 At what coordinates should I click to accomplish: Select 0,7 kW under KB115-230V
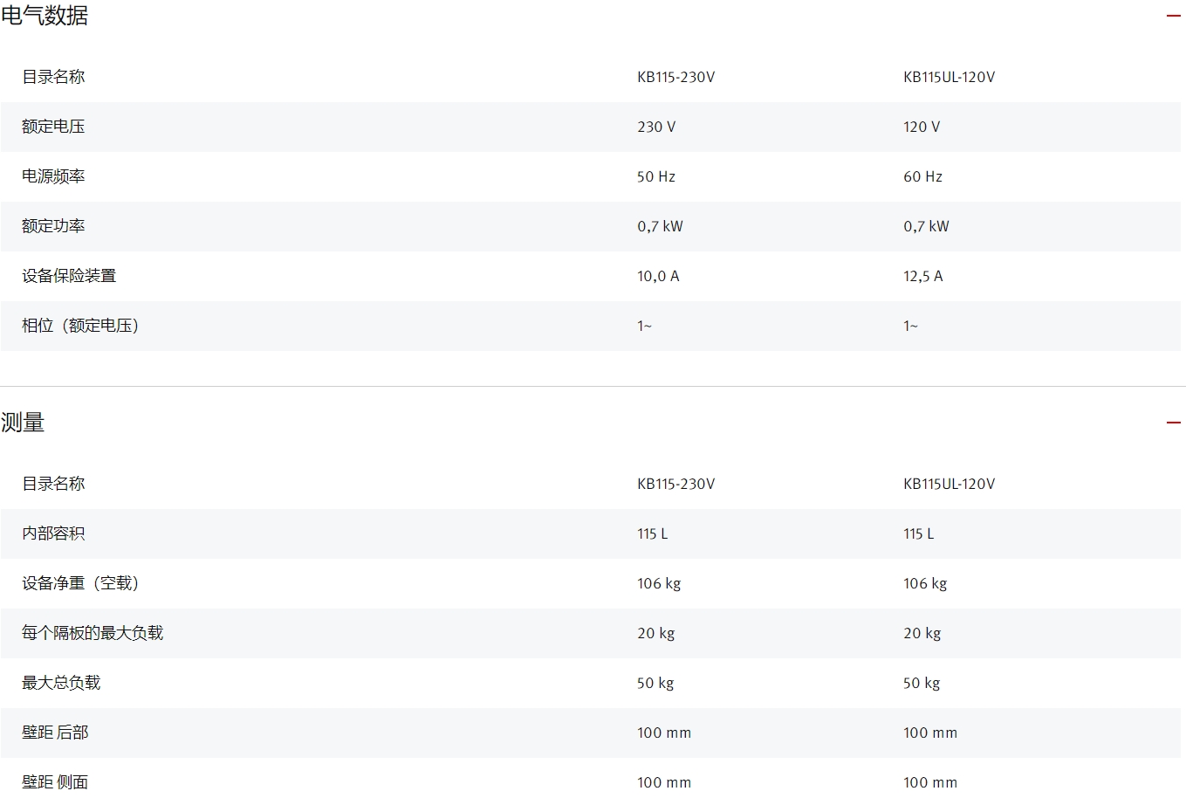click(x=660, y=226)
